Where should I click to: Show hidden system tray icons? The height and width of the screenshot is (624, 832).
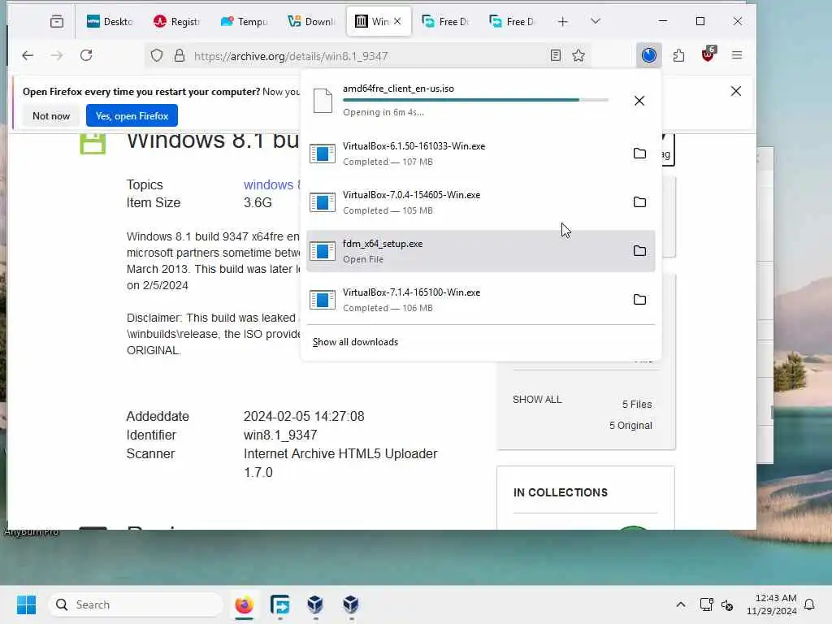point(681,604)
